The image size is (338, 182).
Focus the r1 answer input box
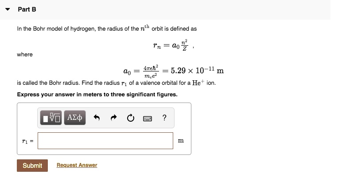(x=105, y=141)
